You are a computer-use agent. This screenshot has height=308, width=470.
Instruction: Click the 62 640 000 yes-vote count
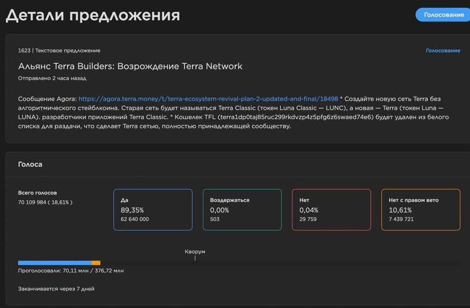point(135,219)
